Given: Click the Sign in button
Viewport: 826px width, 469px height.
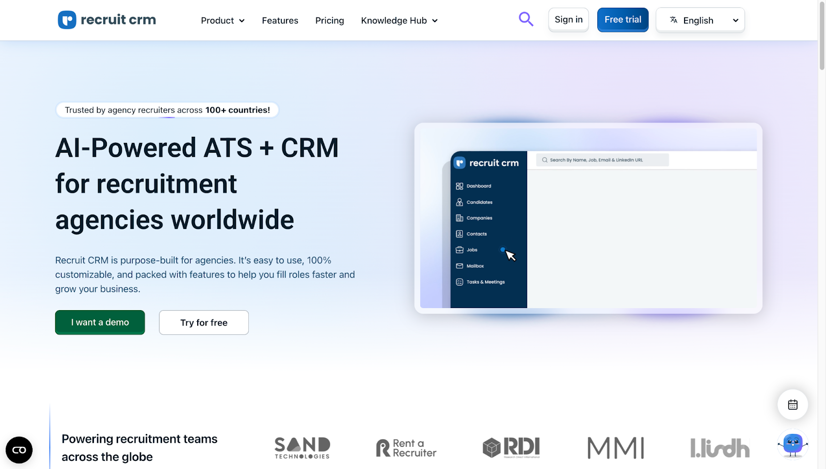Looking at the screenshot, I should 568,20.
